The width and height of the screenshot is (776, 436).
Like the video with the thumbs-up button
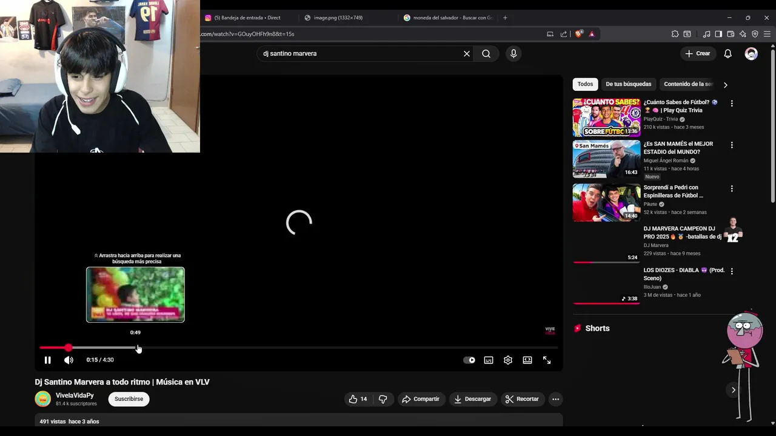[358, 399]
